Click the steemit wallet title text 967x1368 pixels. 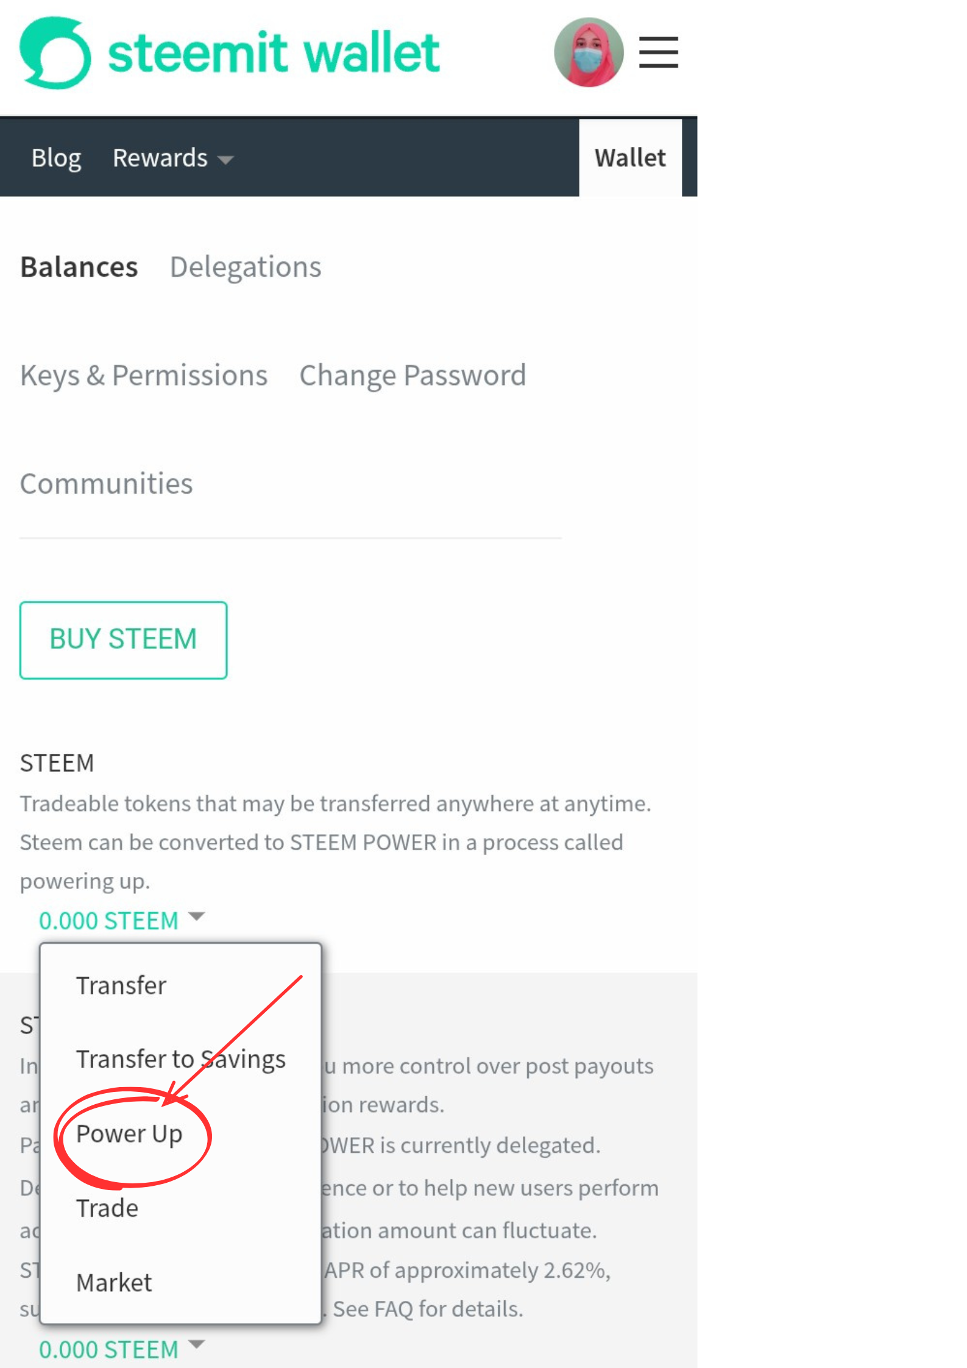[274, 53]
